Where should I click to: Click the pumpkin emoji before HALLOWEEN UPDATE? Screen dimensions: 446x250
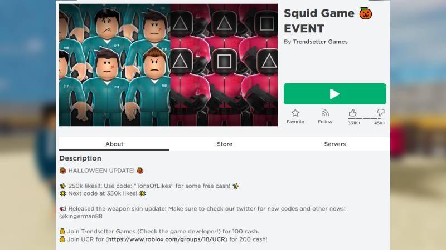63,171
